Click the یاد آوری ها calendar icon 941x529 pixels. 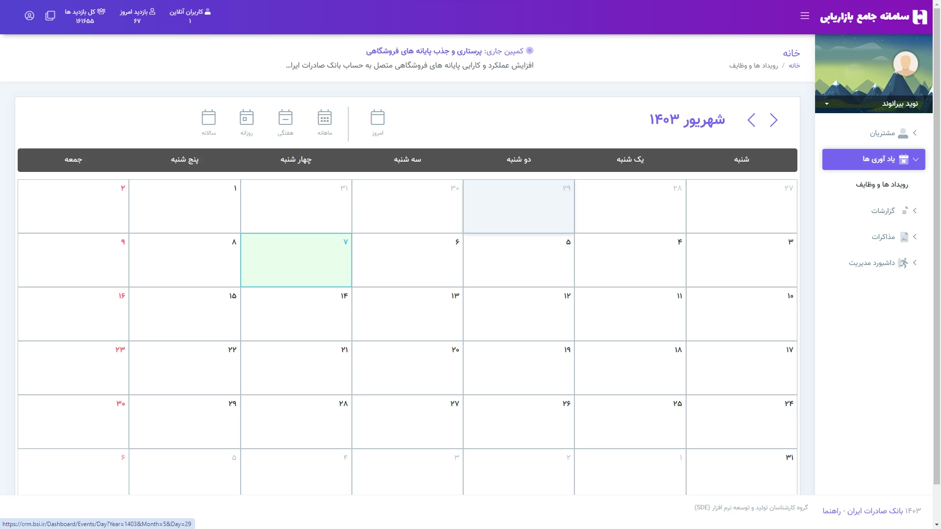[904, 159]
